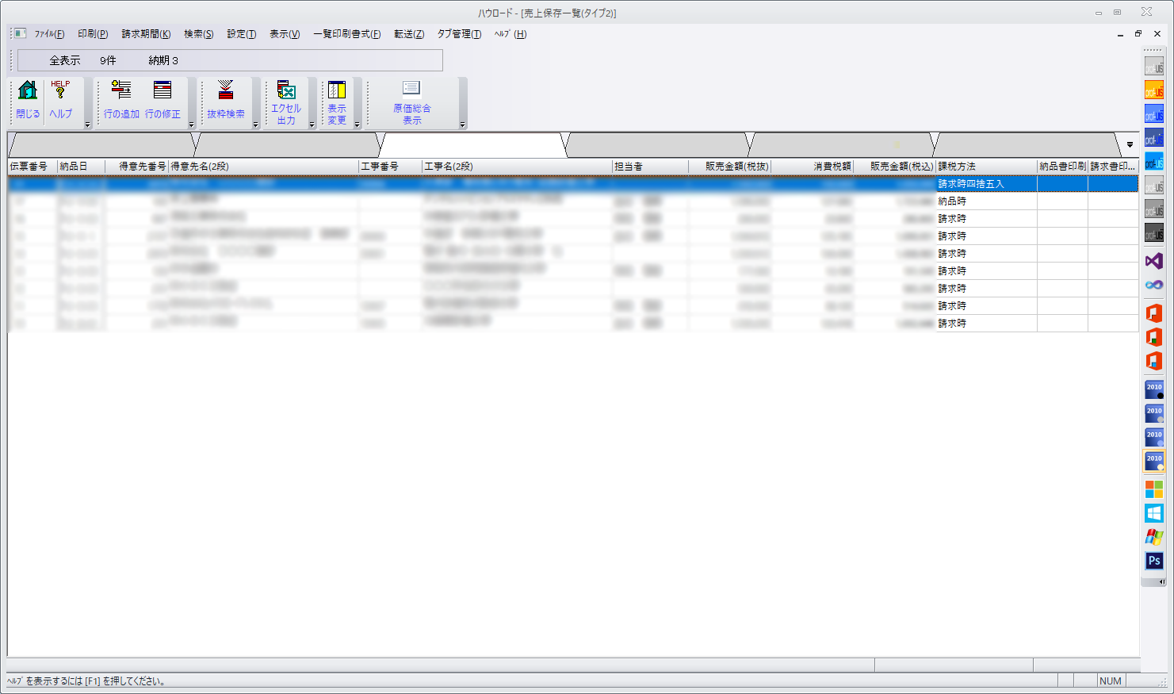Export the list with エクセル出力

tap(286, 90)
